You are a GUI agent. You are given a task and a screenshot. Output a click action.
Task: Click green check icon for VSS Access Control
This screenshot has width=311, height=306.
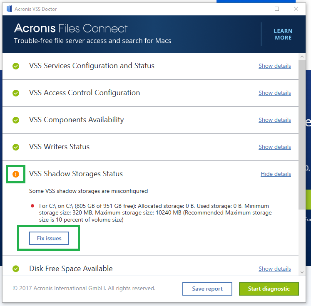(x=16, y=93)
